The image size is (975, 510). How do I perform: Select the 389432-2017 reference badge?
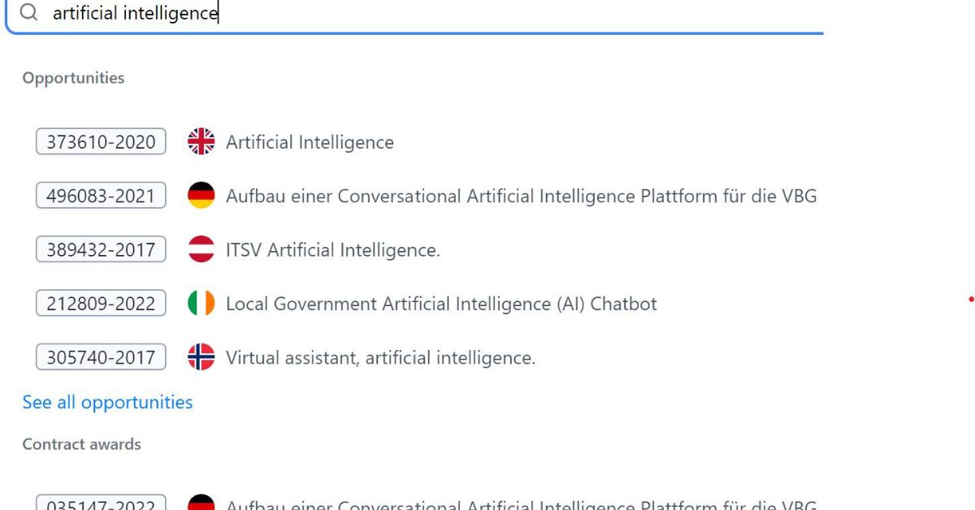(x=101, y=249)
